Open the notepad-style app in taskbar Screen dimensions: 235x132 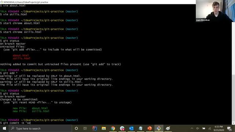[140, 128]
